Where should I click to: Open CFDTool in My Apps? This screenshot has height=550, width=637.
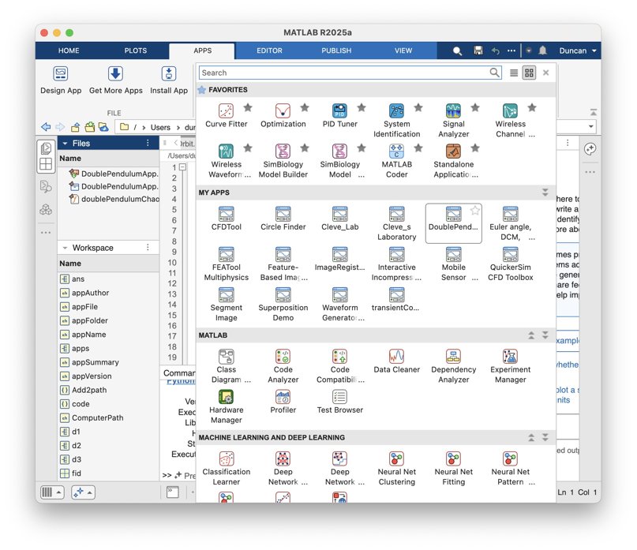(227, 219)
